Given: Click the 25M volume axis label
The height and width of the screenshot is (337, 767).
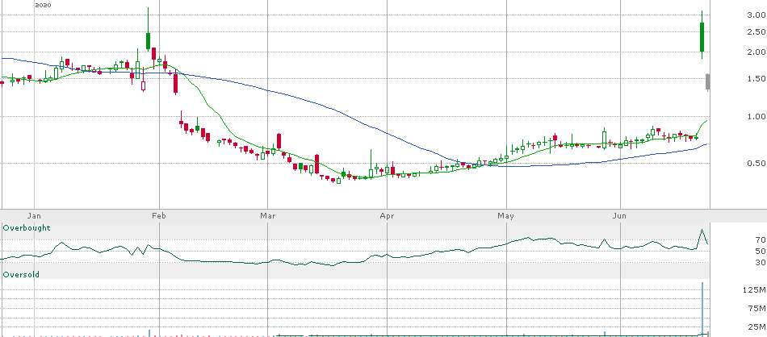Looking at the screenshot, I should pyautogui.click(x=757, y=327).
